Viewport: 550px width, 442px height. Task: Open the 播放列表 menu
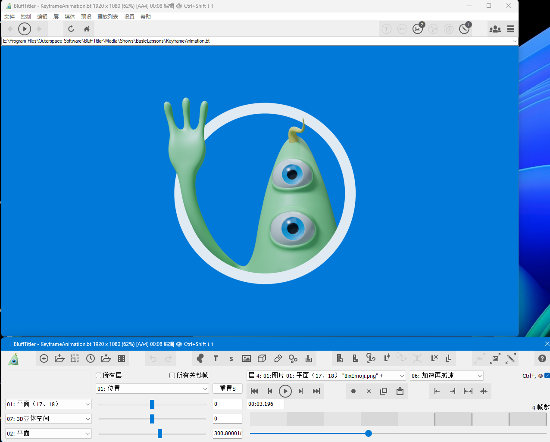point(107,17)
